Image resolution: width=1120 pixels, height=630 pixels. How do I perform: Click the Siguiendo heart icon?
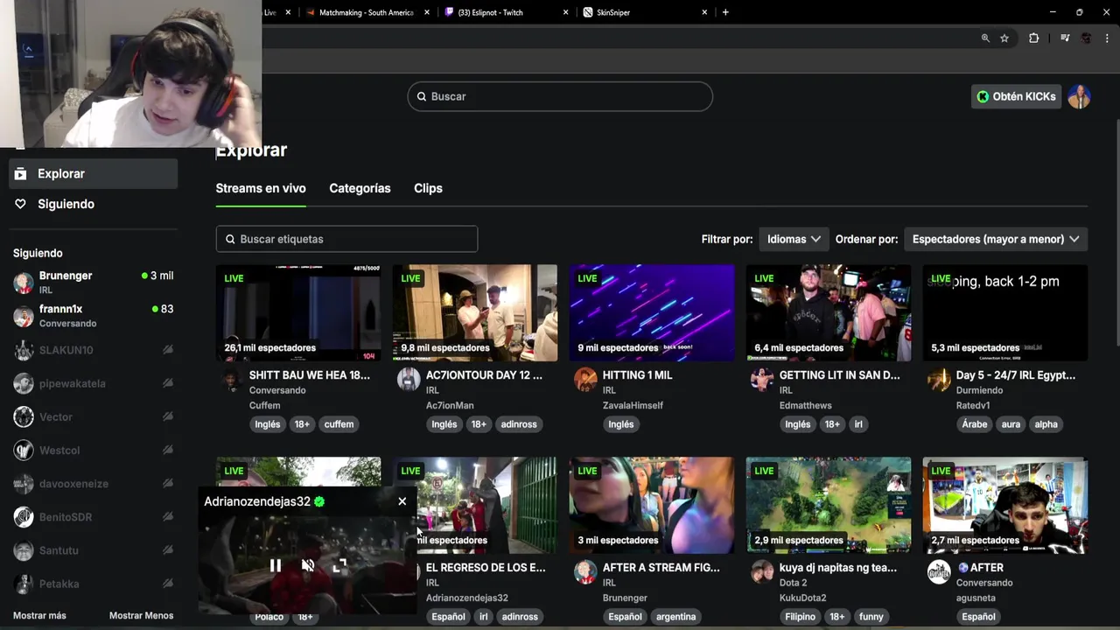pos(21,204)
